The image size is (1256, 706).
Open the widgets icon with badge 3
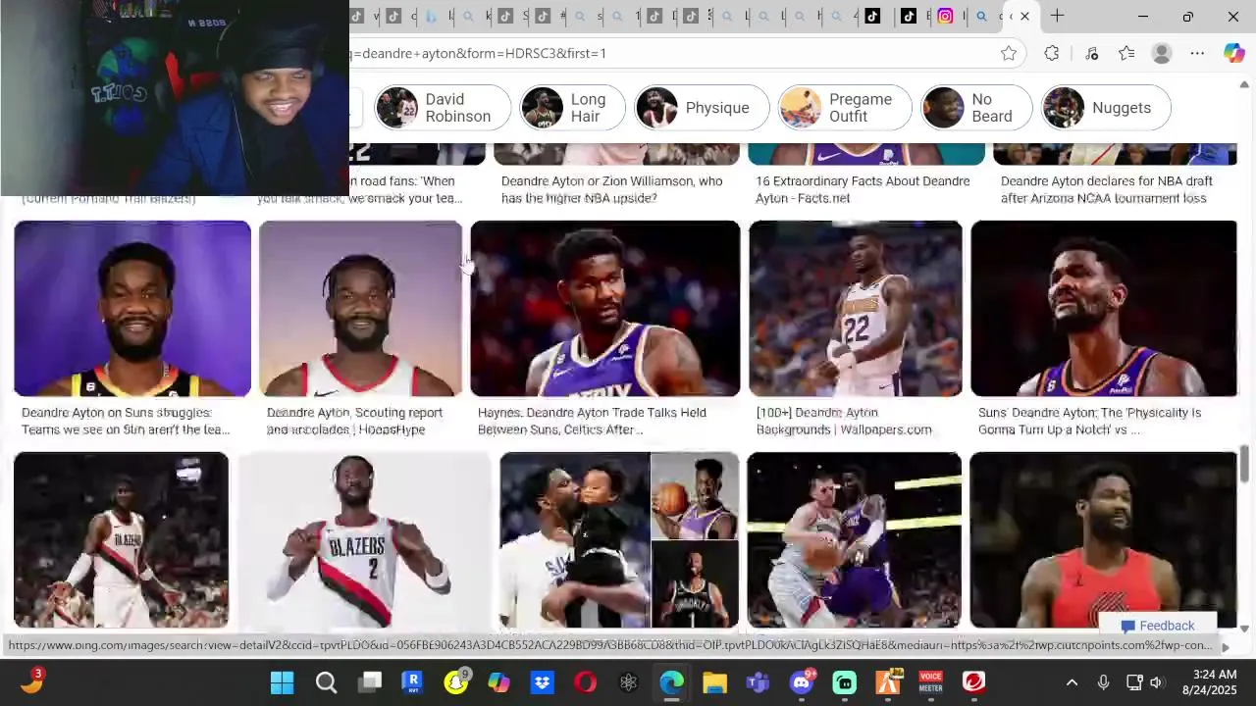31,681
